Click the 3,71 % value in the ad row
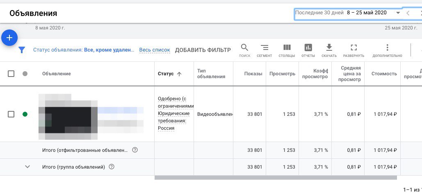422x194 pixels. 321,114
